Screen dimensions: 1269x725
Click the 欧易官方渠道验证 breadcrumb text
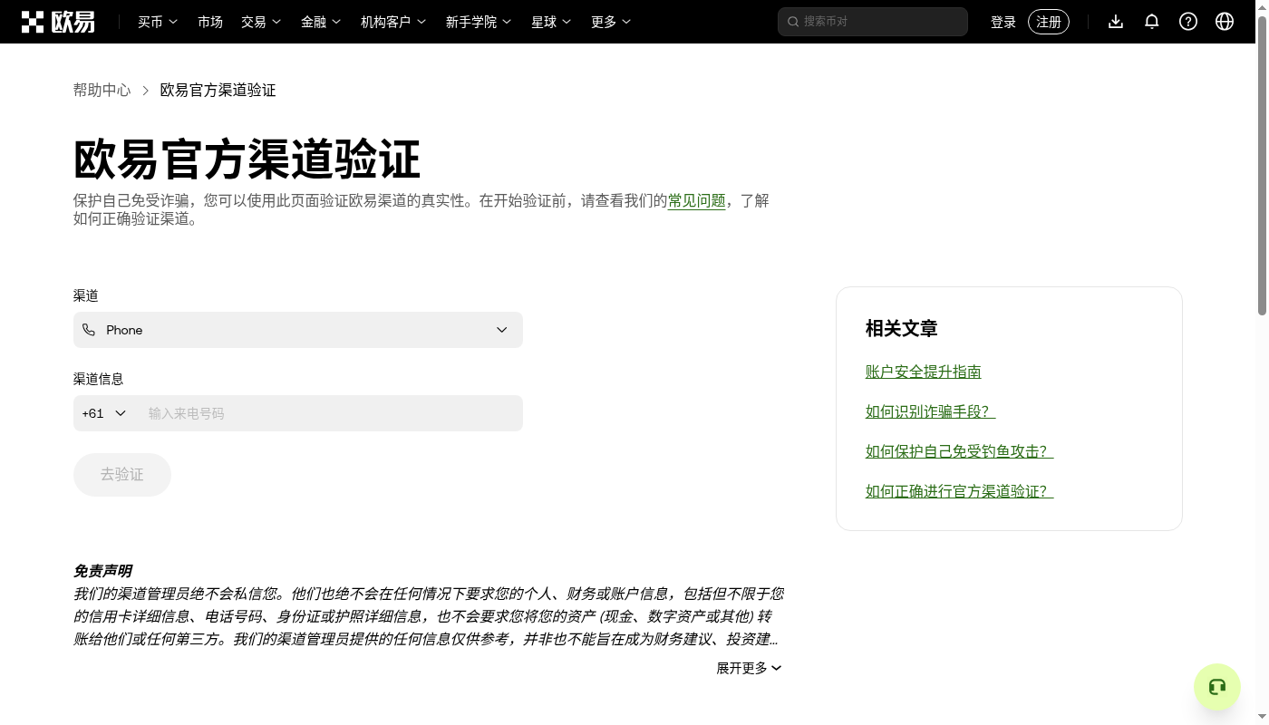[x=218, y=90]
